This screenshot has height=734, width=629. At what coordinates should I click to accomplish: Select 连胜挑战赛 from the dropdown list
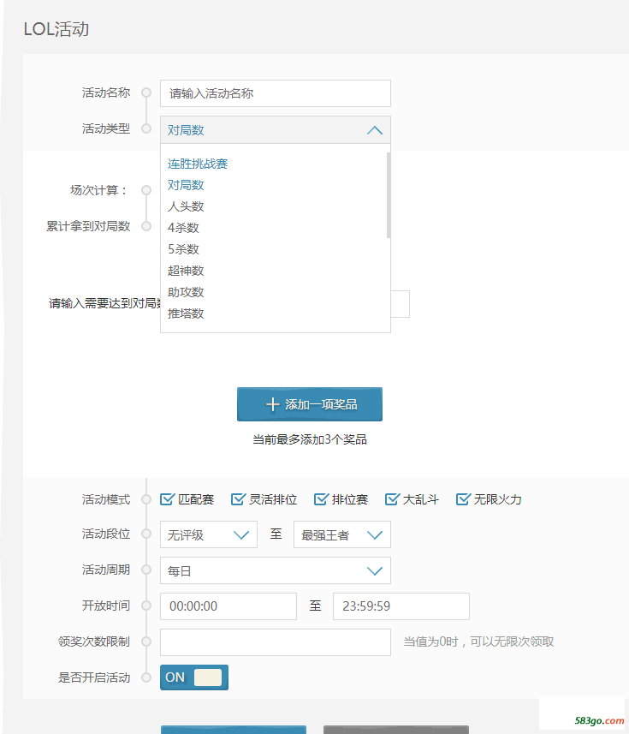point(198,164)
